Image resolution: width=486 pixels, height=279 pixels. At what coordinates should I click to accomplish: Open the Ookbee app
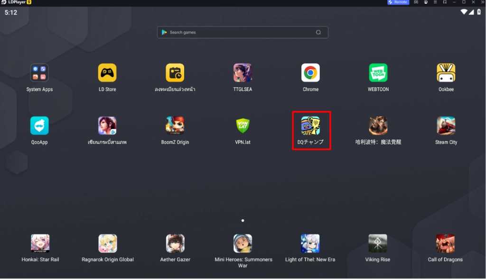click(x=446, y=73)
